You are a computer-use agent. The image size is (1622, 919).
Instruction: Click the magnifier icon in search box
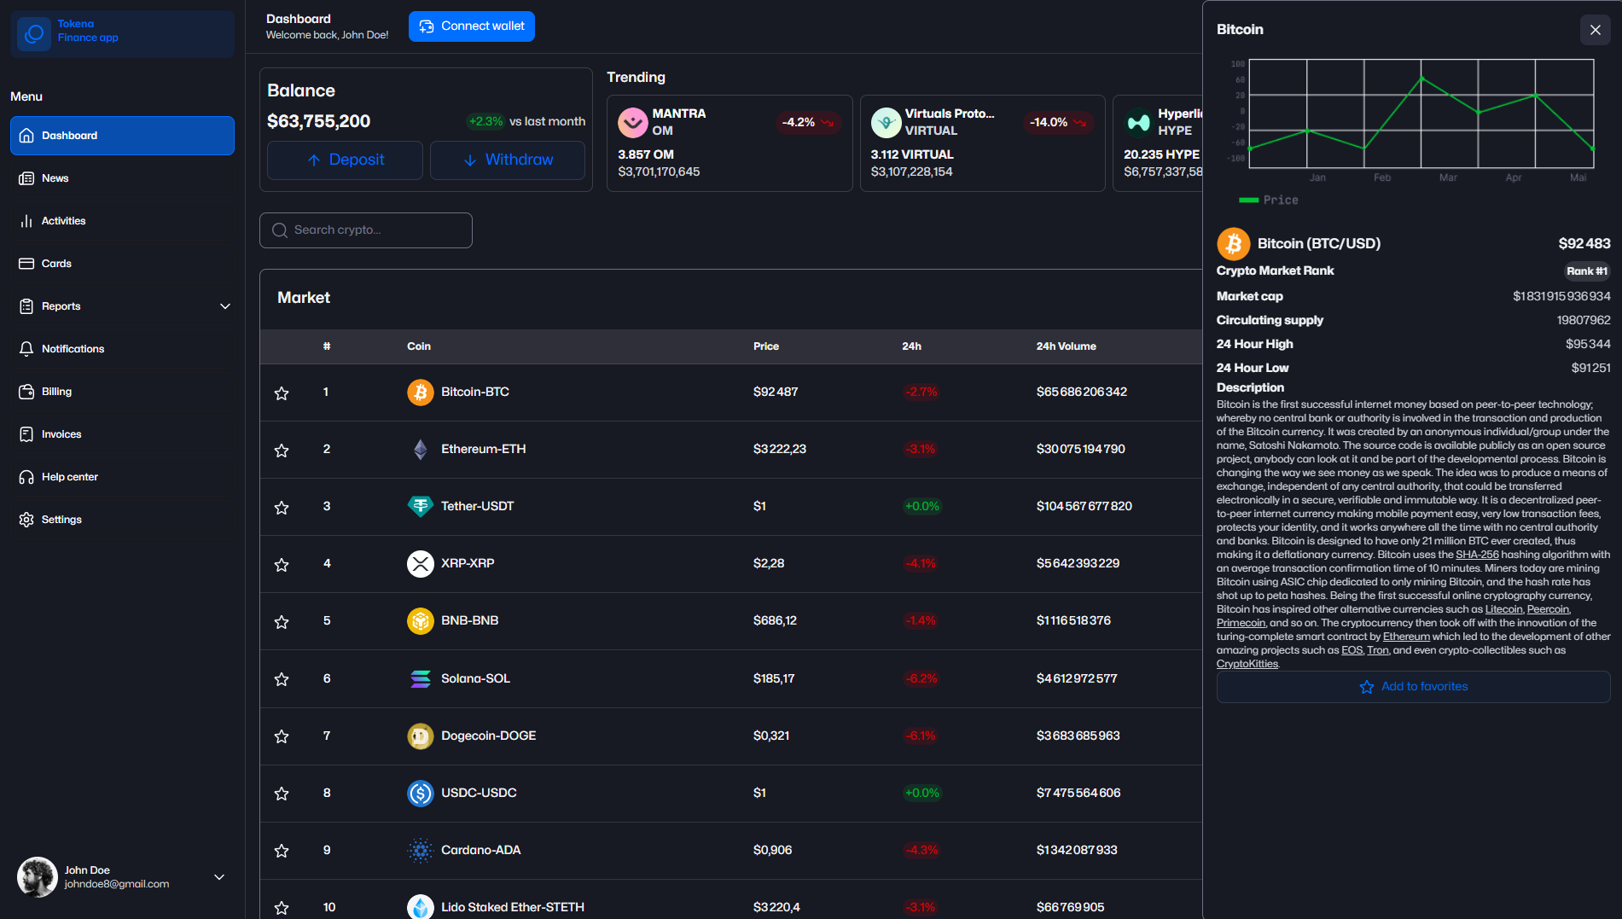coord(279,230)
